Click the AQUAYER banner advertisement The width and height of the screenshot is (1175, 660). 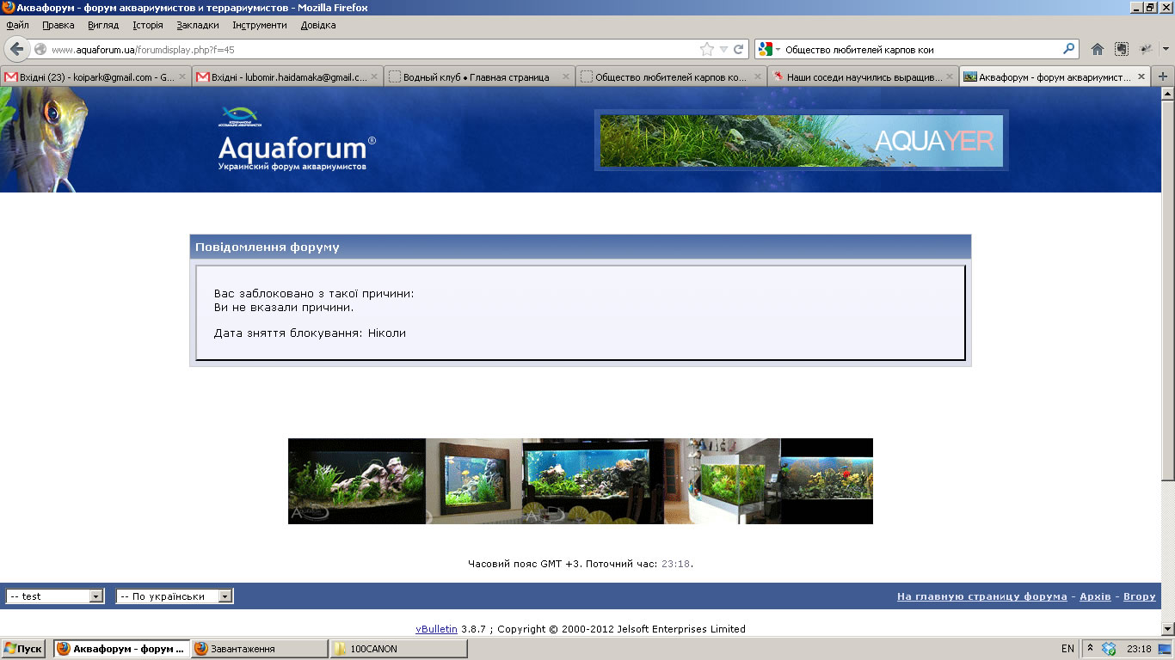(x=801, y=140)
